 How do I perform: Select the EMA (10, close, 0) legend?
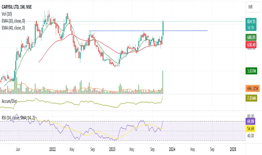pos(13,21)
